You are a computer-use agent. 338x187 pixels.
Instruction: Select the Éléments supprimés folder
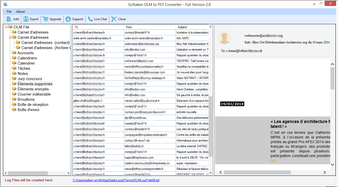[35, 84]
